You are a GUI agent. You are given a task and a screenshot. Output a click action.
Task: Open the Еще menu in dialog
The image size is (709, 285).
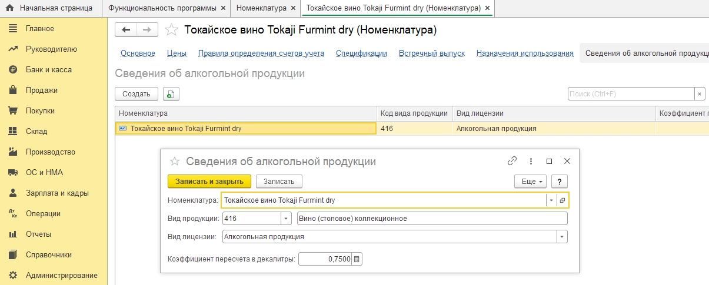(531, 182)
